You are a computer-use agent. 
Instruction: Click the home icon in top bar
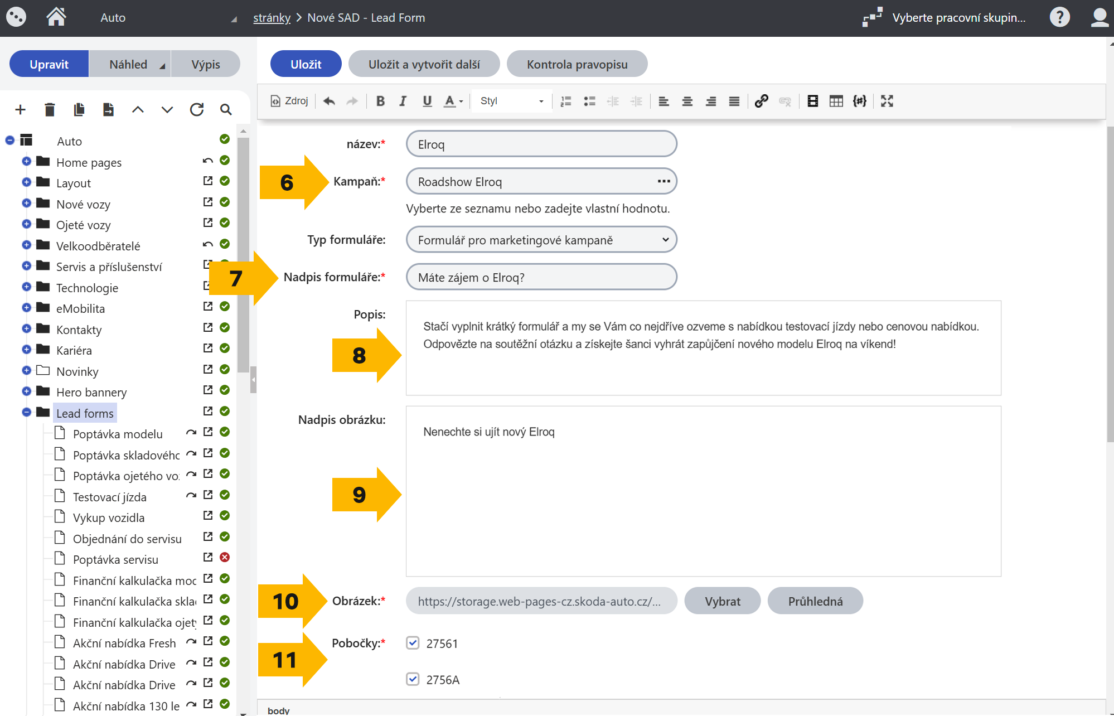tap(56, 17)
